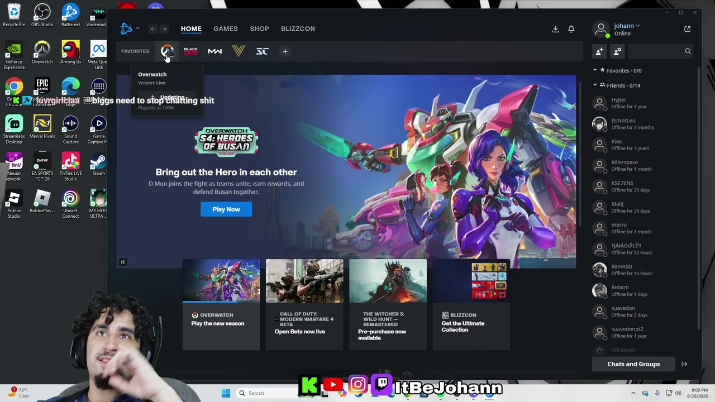Select the Among Us desktop icon
Image resolution: width=715 pixels, height=402 pixels.
pyautogui.click(x=70, y=52)
